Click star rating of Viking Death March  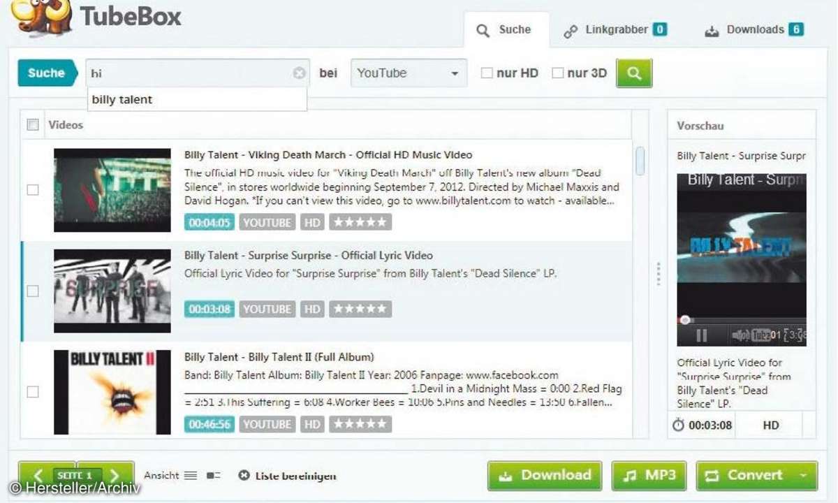tap(360, 222)
